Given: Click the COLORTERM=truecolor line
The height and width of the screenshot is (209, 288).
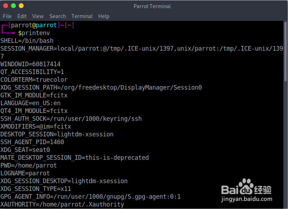Looking at the screenshot, I should coord(34,80).
